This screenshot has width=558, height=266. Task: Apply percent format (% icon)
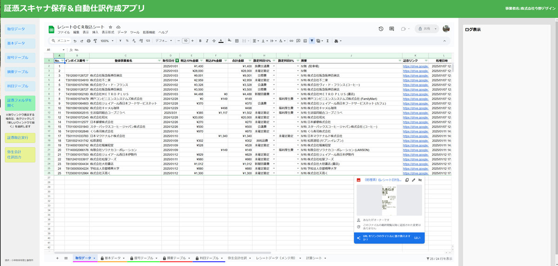[127, 41]
